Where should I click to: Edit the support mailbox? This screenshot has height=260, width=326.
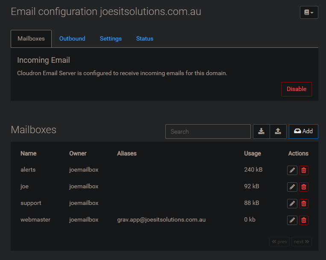point(292,204)
